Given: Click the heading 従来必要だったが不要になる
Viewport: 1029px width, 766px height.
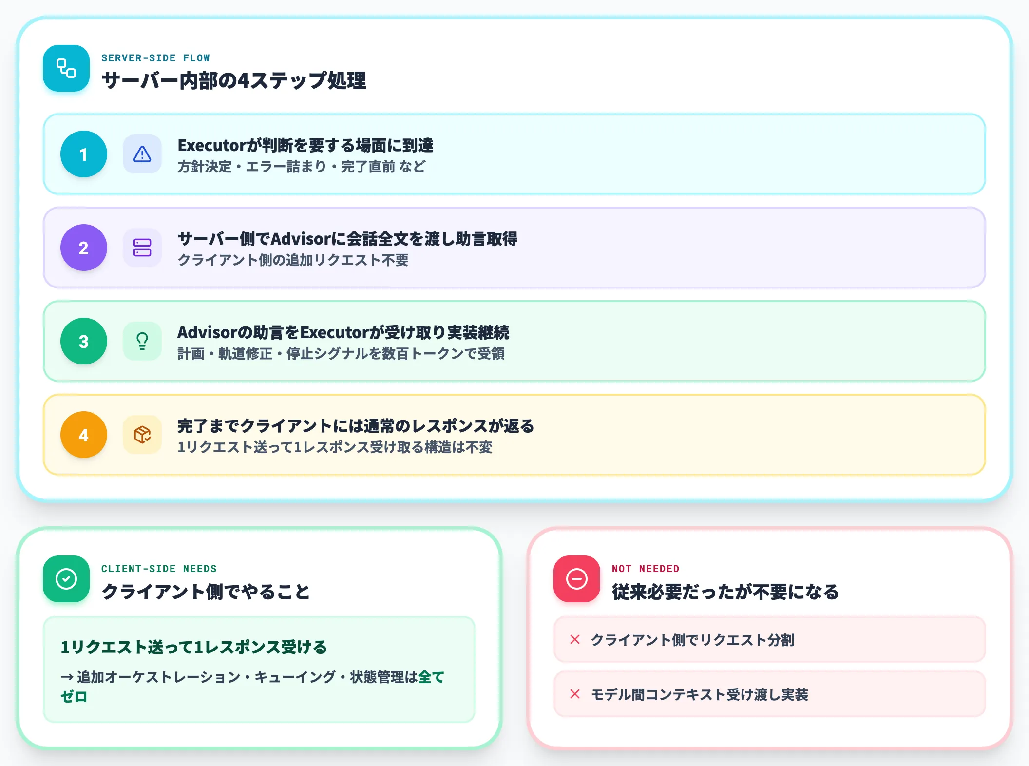Looking at the screenshot, I should click(x=725, y=592).
